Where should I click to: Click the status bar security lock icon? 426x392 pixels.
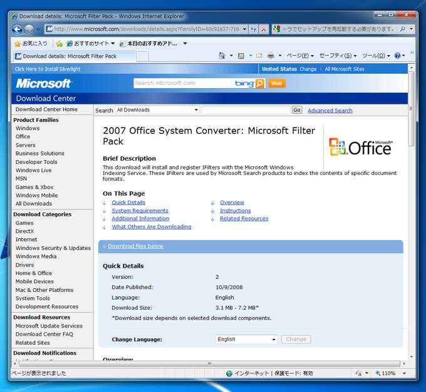[358, 373]
